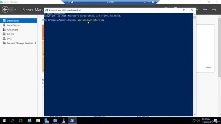The height and width of the screenshot is (124, 221).
Task: Click the All Servers sidebar icon
Action: tap(4, 30)
